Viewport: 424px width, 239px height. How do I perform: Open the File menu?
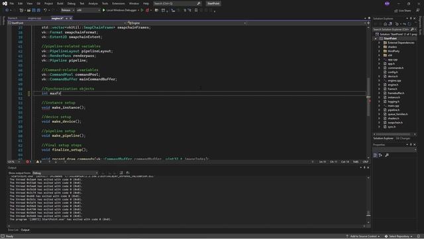click(12, 3)
